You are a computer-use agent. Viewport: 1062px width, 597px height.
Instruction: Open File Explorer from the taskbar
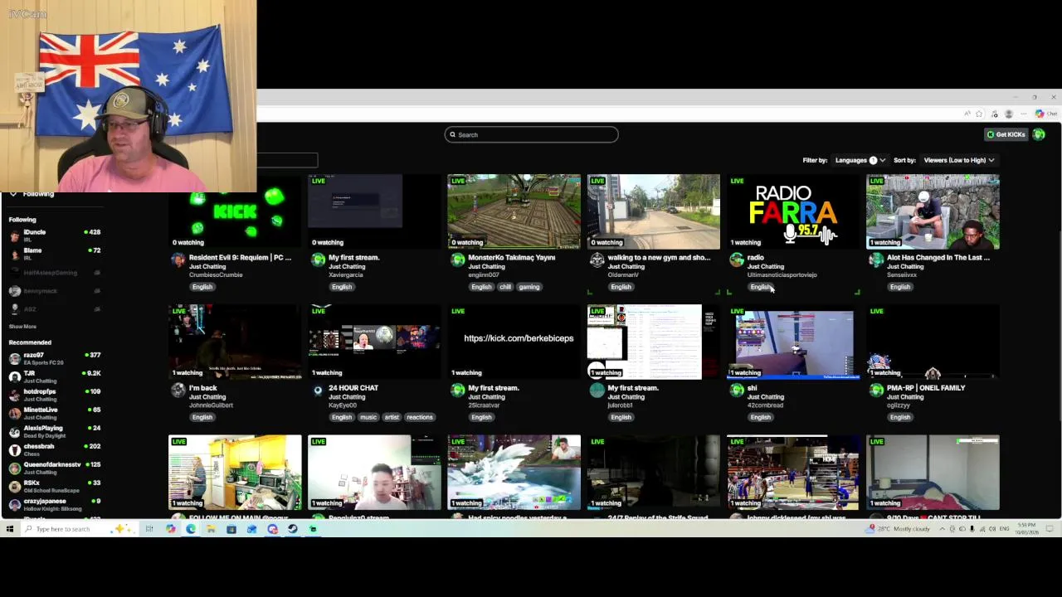click(x=211, y=529)
